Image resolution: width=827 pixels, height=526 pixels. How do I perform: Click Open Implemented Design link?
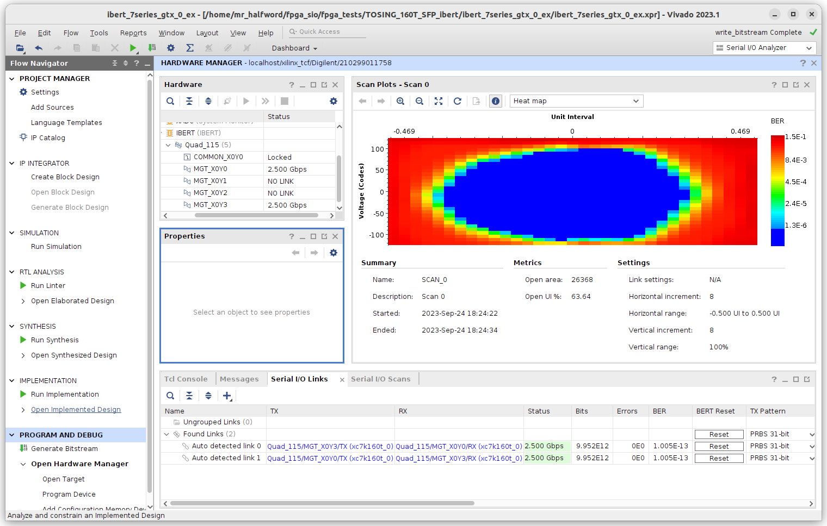tap(76, 410)
